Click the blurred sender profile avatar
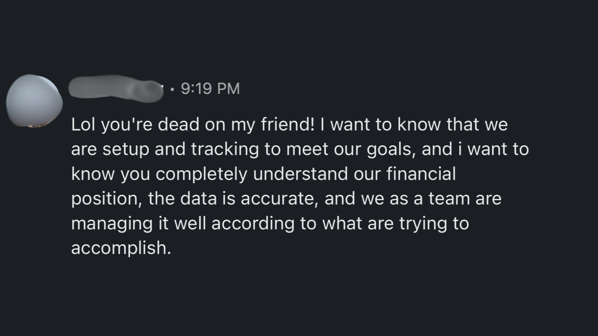The height and width of the screenshot is (336, 598). [x=34, y=101]
